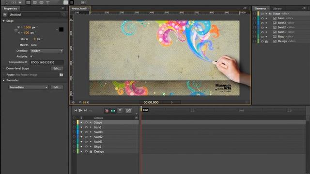Click Design lock icon in Elements panel
Image resolution: width=310 pixels, height=174 pixels.
pyautogui.click(x=266, y=41)
